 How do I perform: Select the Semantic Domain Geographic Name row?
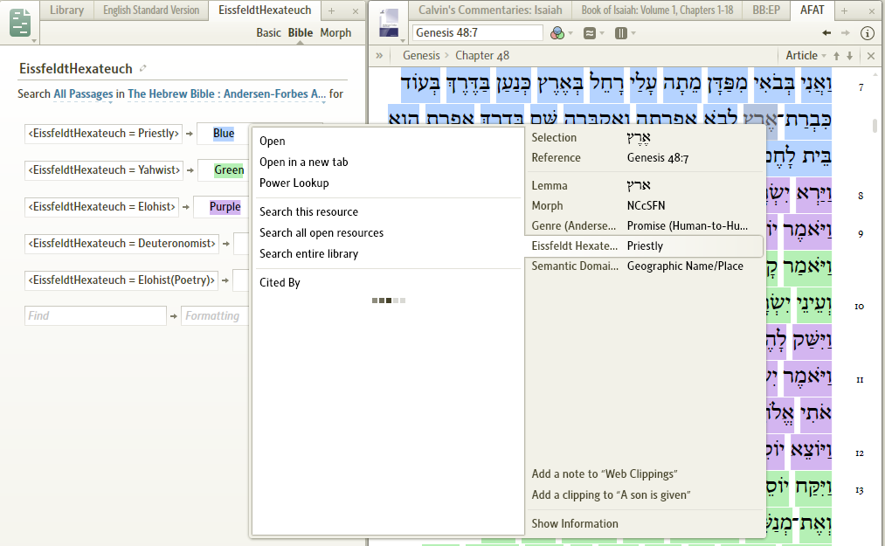[x=644, y=266]
